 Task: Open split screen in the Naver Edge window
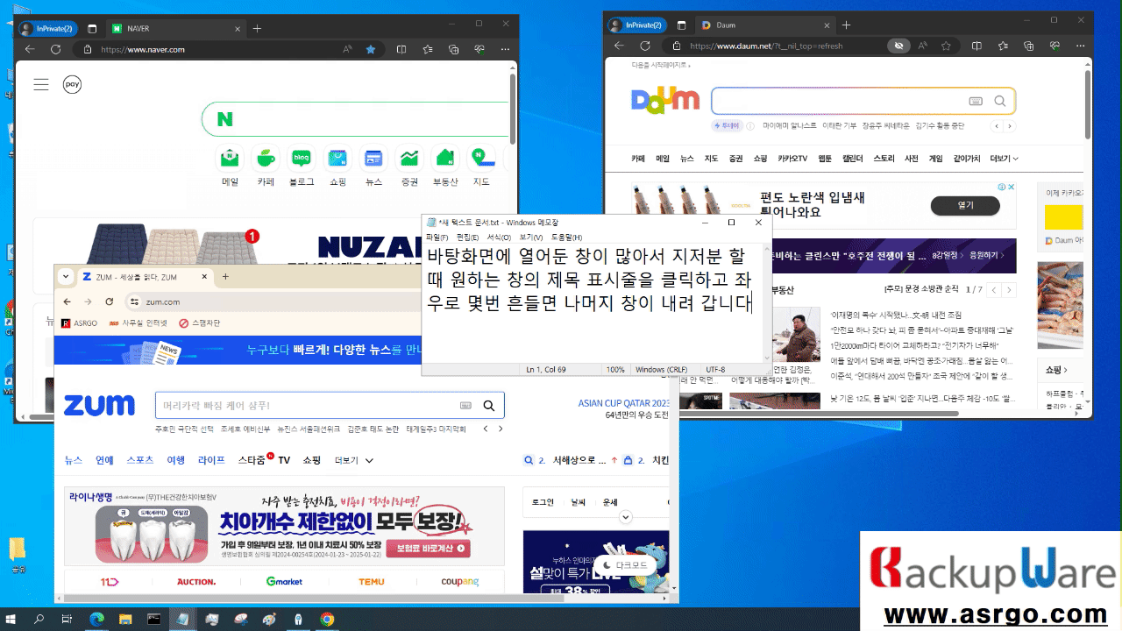point(401,50)
